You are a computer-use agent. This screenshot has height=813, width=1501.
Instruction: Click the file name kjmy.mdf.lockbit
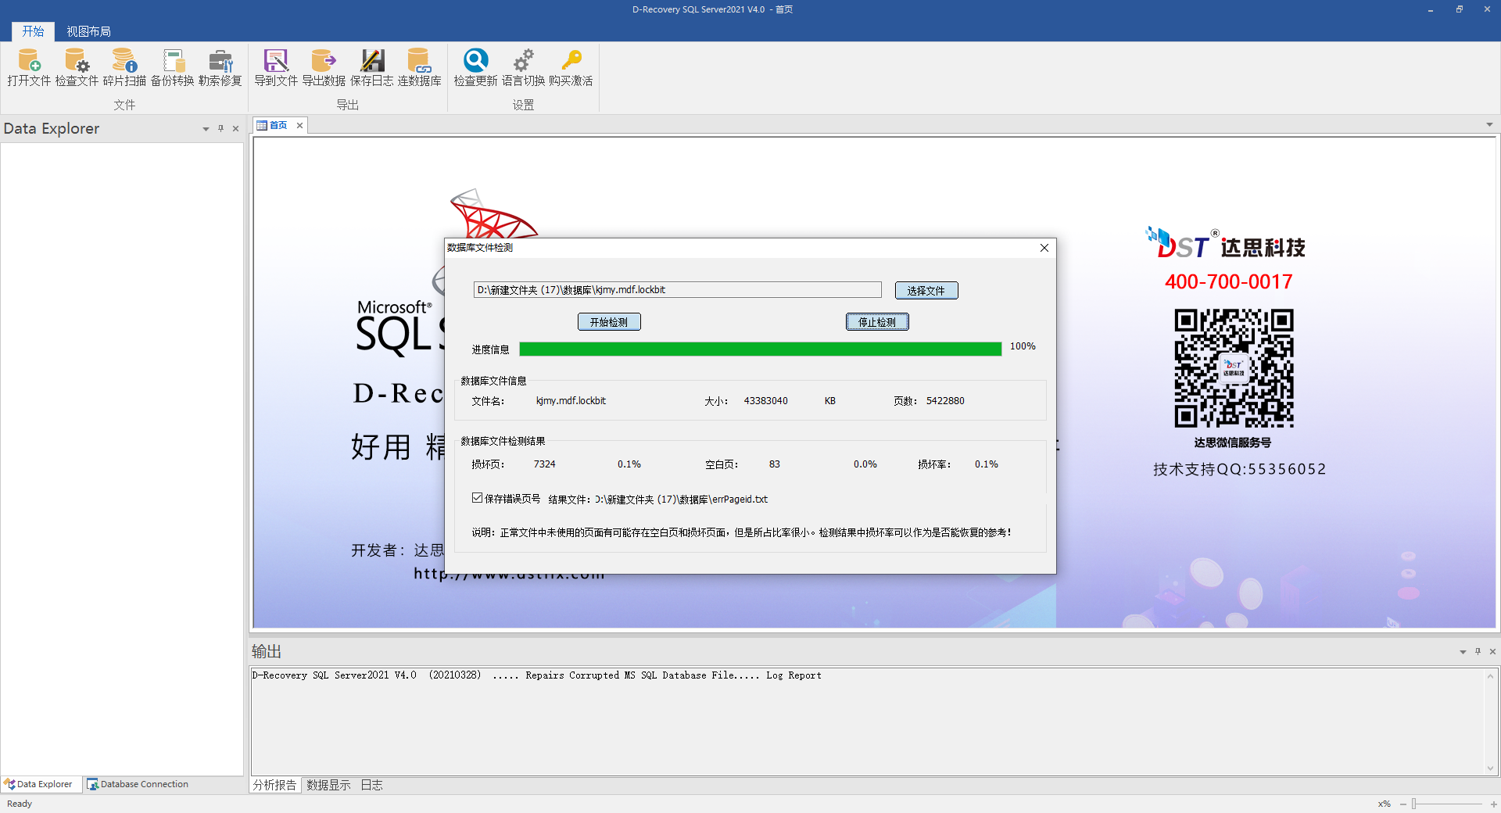click(571, 401)
